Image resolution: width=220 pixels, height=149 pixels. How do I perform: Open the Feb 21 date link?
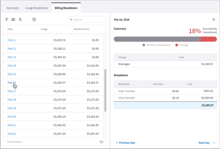(11, 125)
